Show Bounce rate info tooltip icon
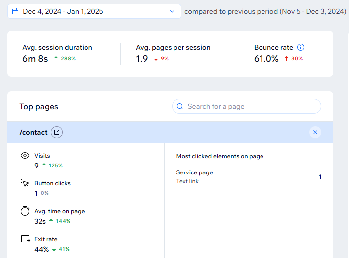 301,47
